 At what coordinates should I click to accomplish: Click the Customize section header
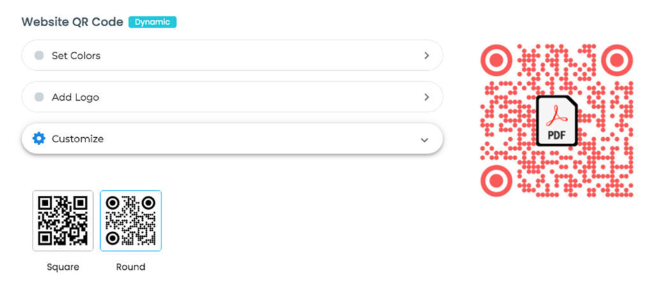(232, 138)
